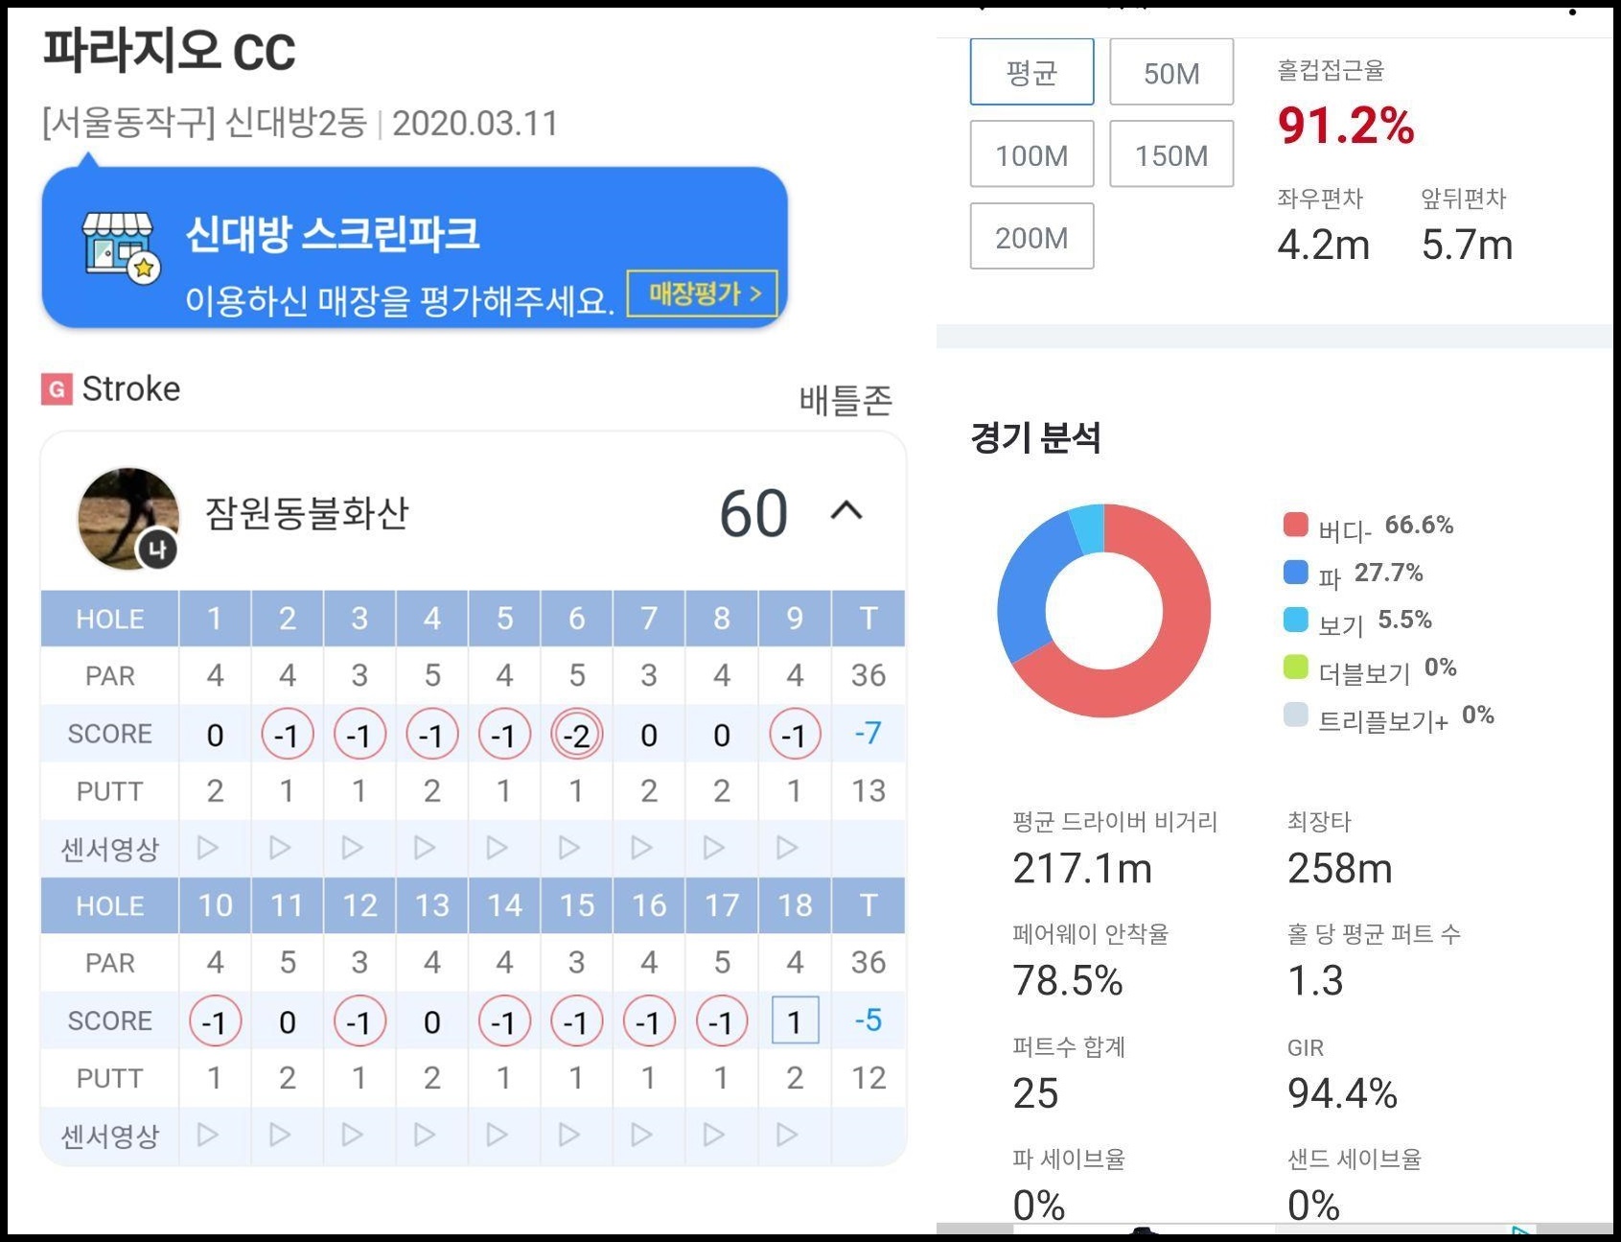Play sensor video for hole 1
The image size is (1621, 1242).
208,848
